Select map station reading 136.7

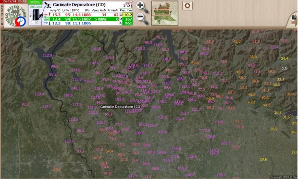166,59
